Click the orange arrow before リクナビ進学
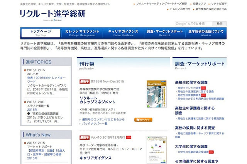Screen dimensions: 247x164 (x=209, y=4)
